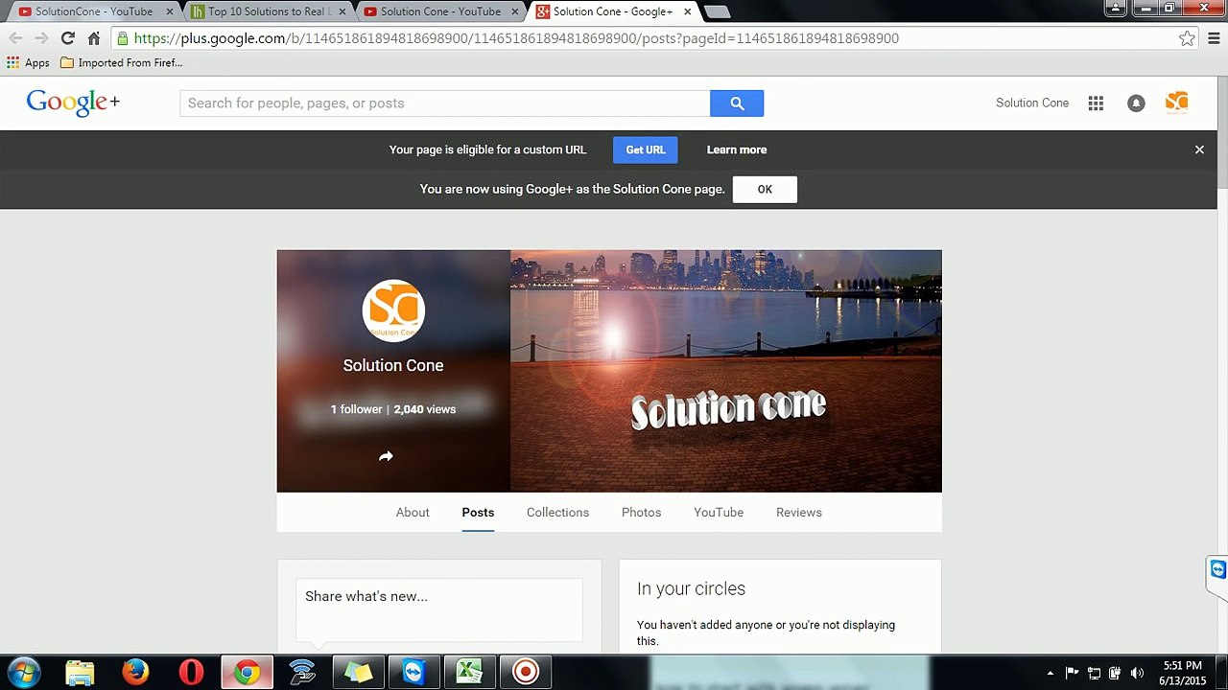Click the browser back arrow

[x=15, y=38]
